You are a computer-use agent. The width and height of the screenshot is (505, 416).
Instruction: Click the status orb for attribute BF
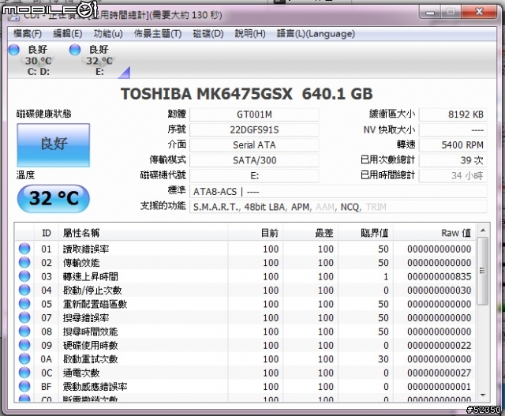24,386
